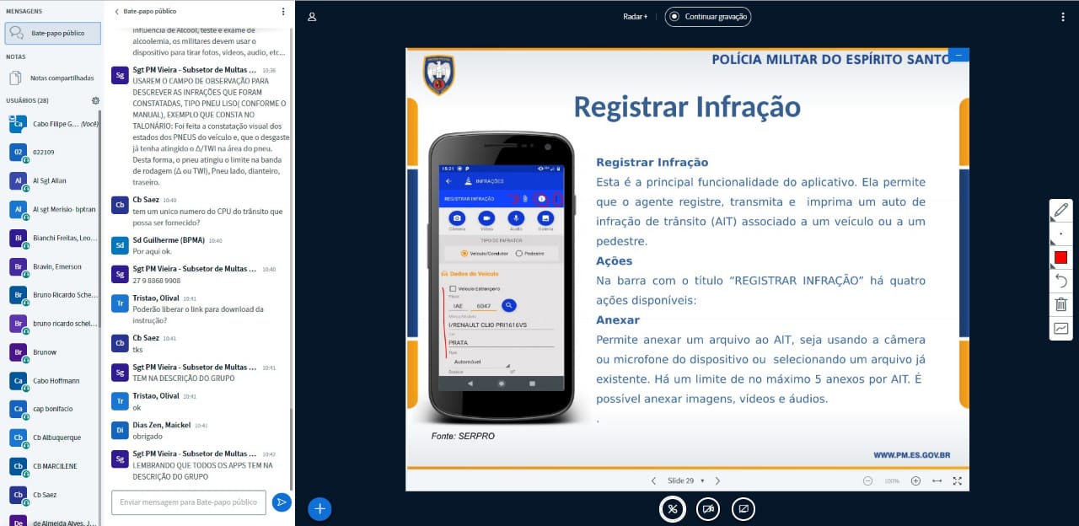Viewport: 1079px width, 526px height.
Task: Open the menu for user Cabo Hoffmann
Action: (52, 381)
